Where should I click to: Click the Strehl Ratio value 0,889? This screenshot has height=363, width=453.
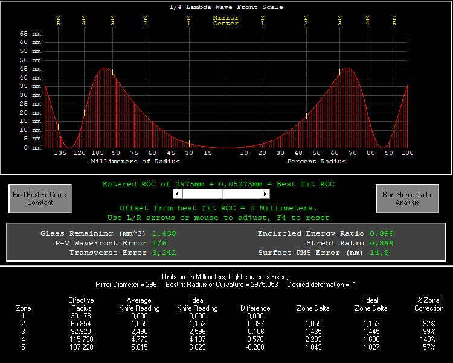point(382,243)
